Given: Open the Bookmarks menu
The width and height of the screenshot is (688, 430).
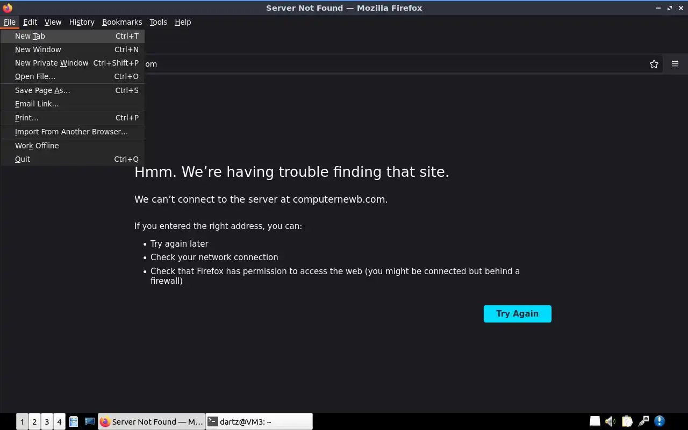Looking at the screenshot, I should point(122,22).
